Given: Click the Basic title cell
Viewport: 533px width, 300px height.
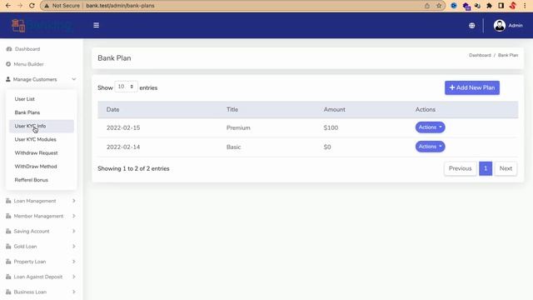Looking at the screenshot, I should coord(233,147).
